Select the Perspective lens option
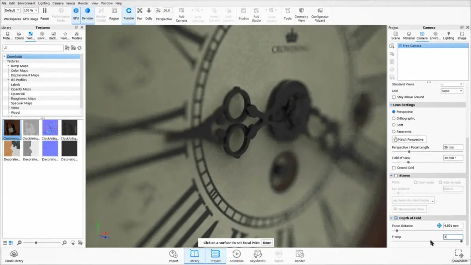 pyautogui.click(x=394, y=112)
